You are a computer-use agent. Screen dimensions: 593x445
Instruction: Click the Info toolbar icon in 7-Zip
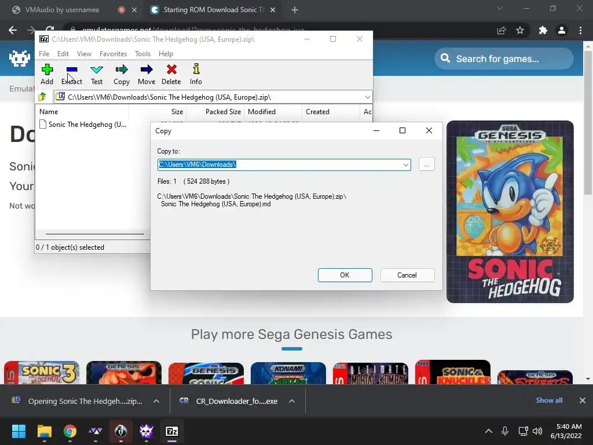pyautogui.click(x=196, y=74)
